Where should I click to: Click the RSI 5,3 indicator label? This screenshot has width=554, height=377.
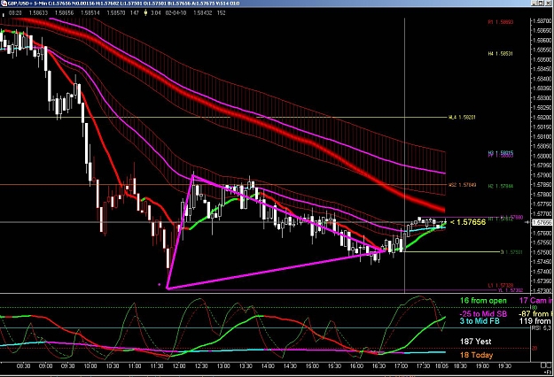click(542, 328)
